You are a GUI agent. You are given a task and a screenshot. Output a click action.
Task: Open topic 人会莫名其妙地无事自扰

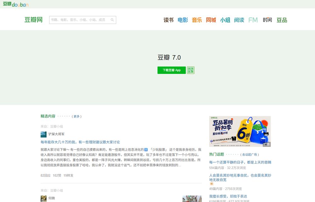pyautogui.click(x=240, y=177)
